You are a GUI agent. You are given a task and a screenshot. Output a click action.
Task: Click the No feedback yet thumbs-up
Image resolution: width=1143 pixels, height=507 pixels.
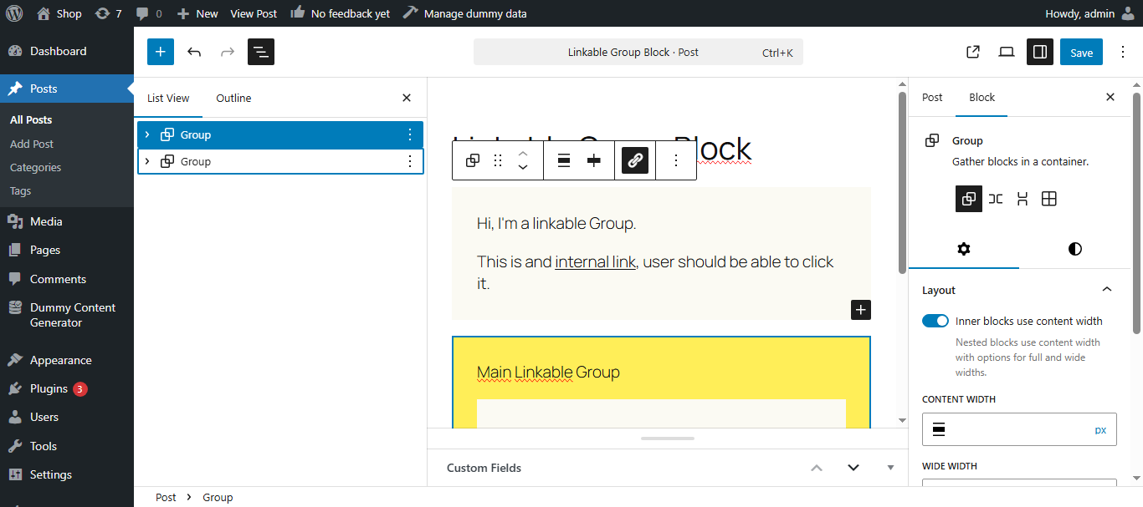click(340, 13)
